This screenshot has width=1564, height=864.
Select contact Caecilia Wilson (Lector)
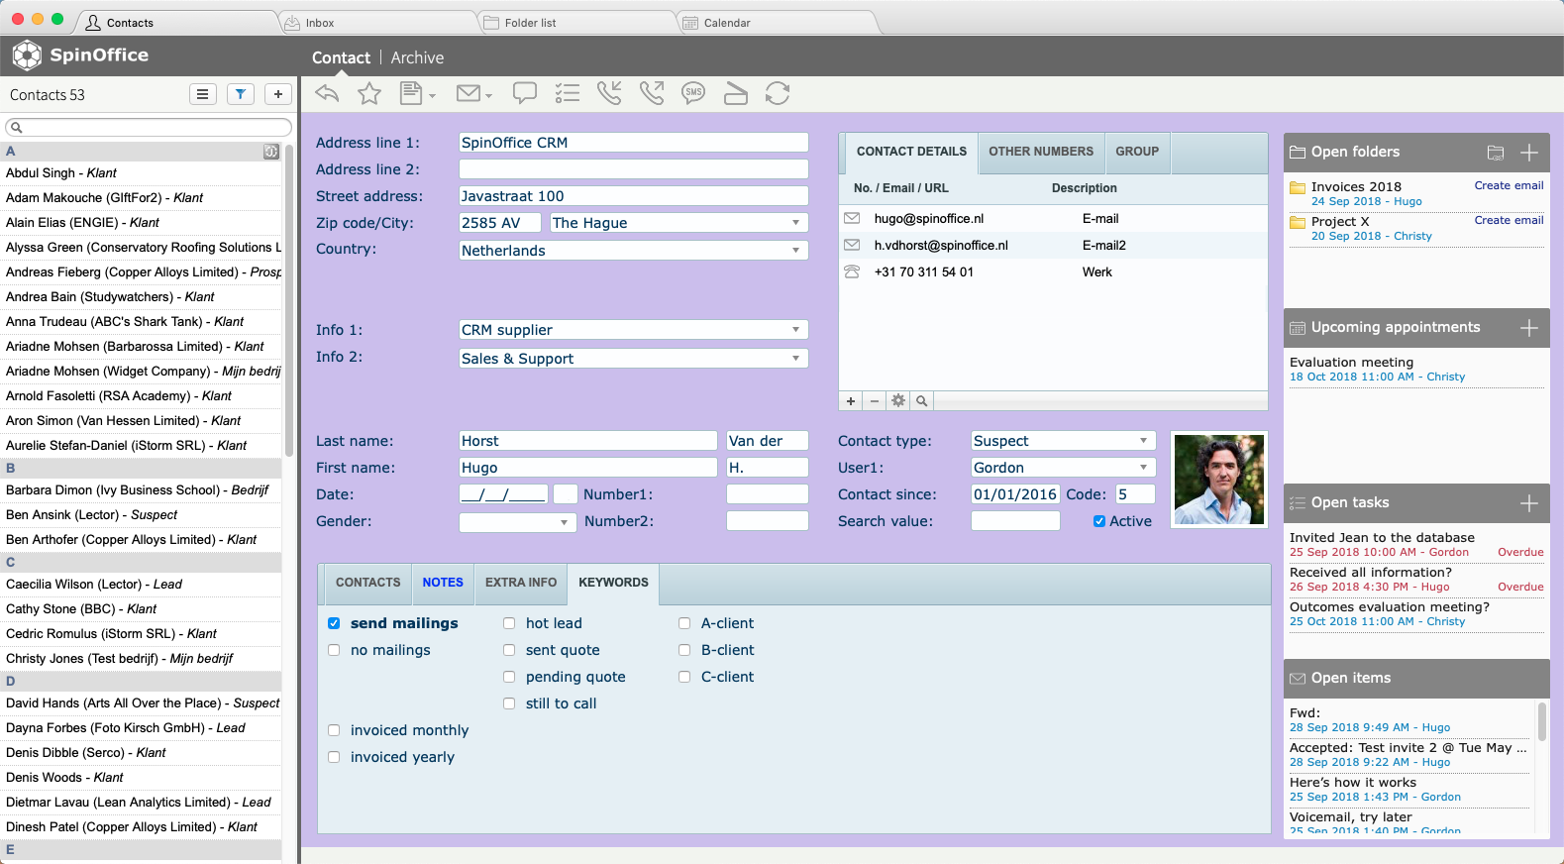[141, 585]
